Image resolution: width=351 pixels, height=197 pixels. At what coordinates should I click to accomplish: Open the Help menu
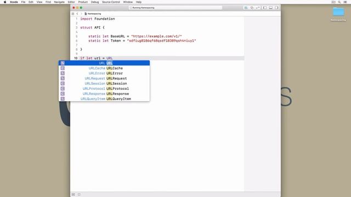(139, 2)
